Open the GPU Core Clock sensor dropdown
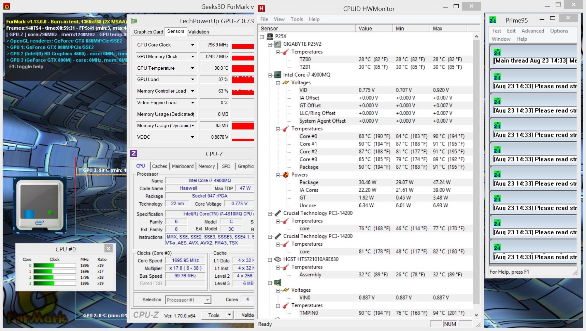The image size is (586, 331). point(192,45)
